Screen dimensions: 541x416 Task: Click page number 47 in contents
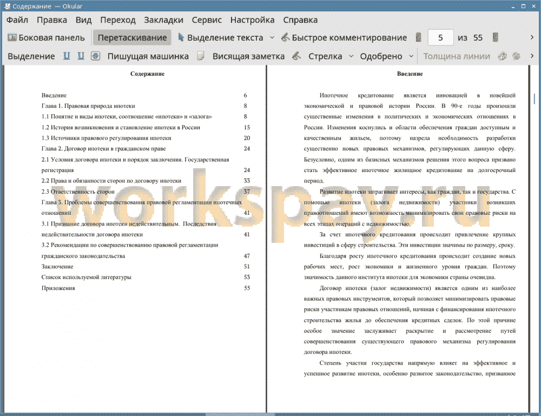[247, 256]
